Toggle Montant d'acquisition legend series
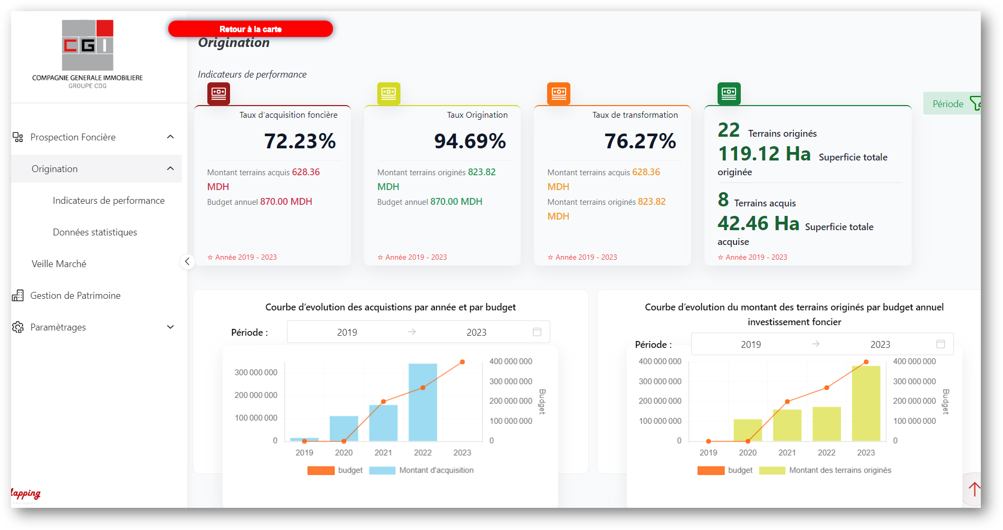Image resolution: width=1003 pixels, height=530 pixels. click(383, 470)
